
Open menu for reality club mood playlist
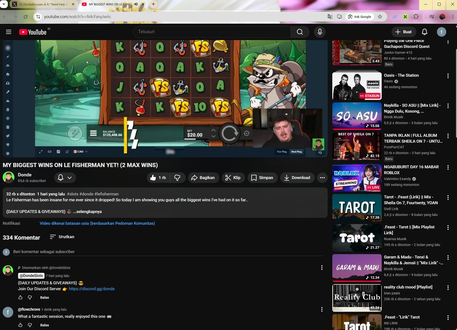coord(448,288)
